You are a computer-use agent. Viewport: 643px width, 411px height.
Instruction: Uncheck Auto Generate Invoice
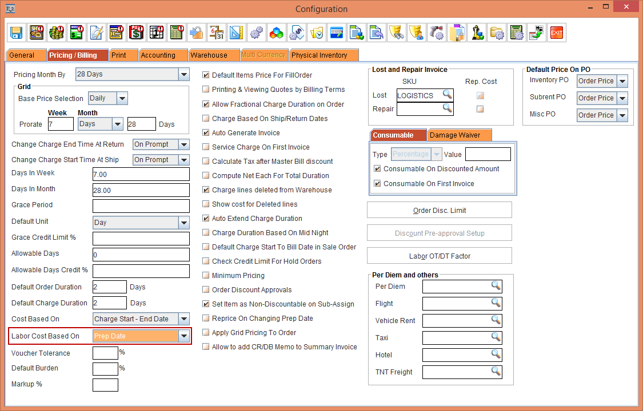click(x=206, y=133)
